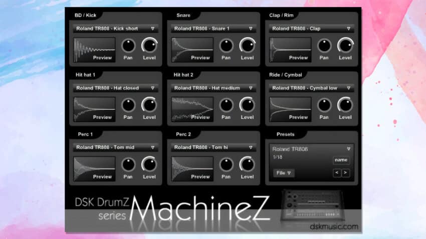Image resolution: width=426 pixels, height=239 pixels.
Task: Go to the next preset arrow
Action: 345,172
